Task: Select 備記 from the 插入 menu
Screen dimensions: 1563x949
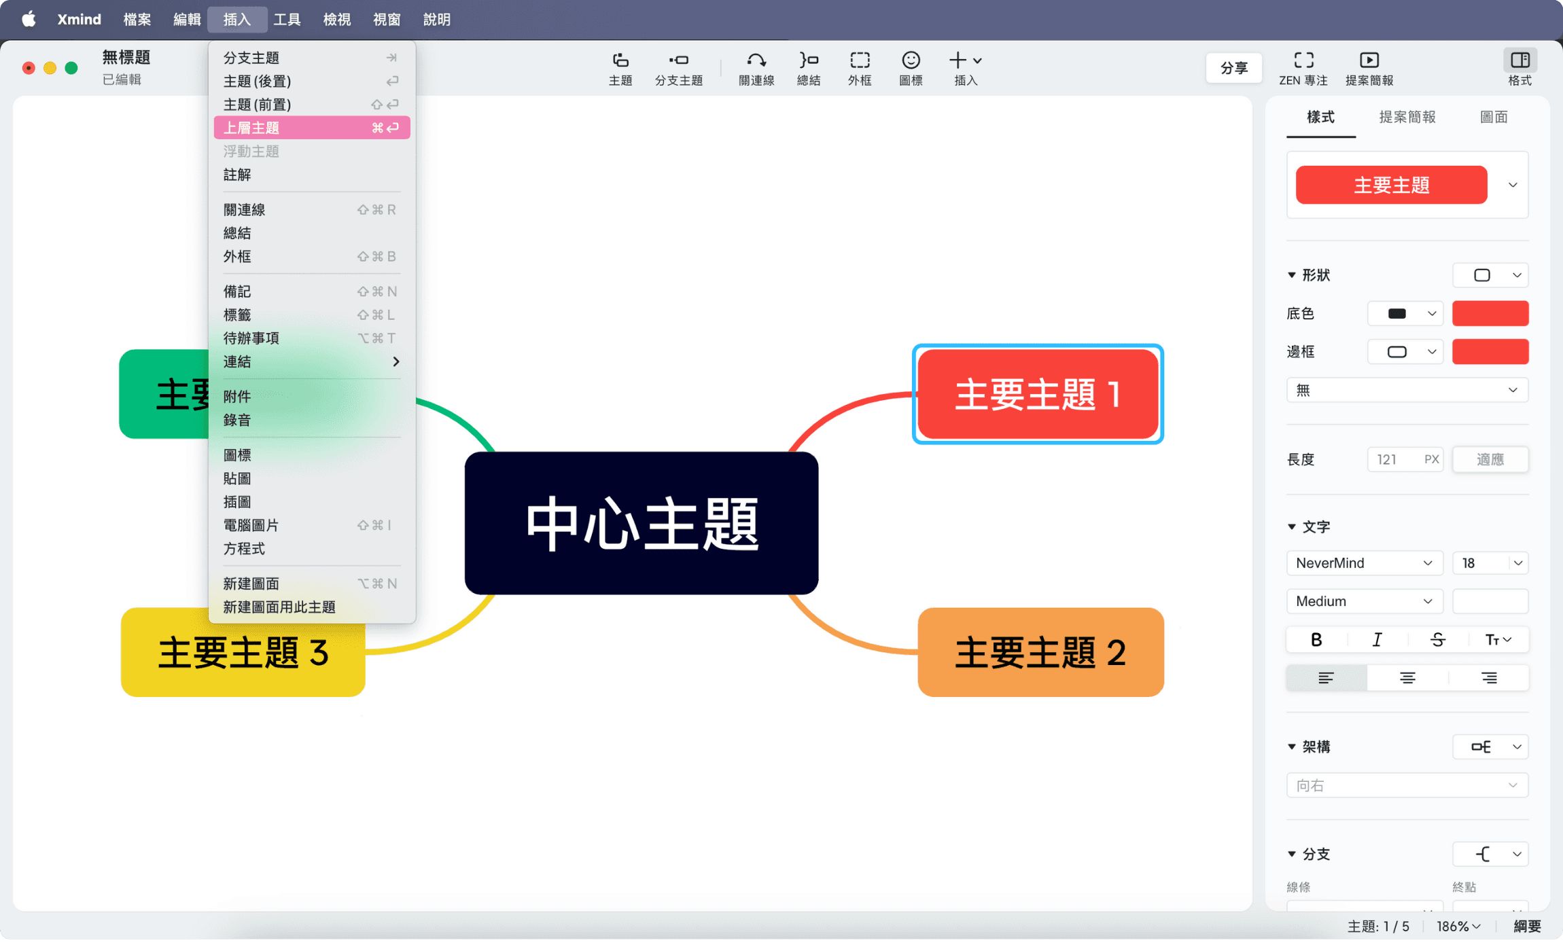Action: pyautogui.click(x=238, y=291)
